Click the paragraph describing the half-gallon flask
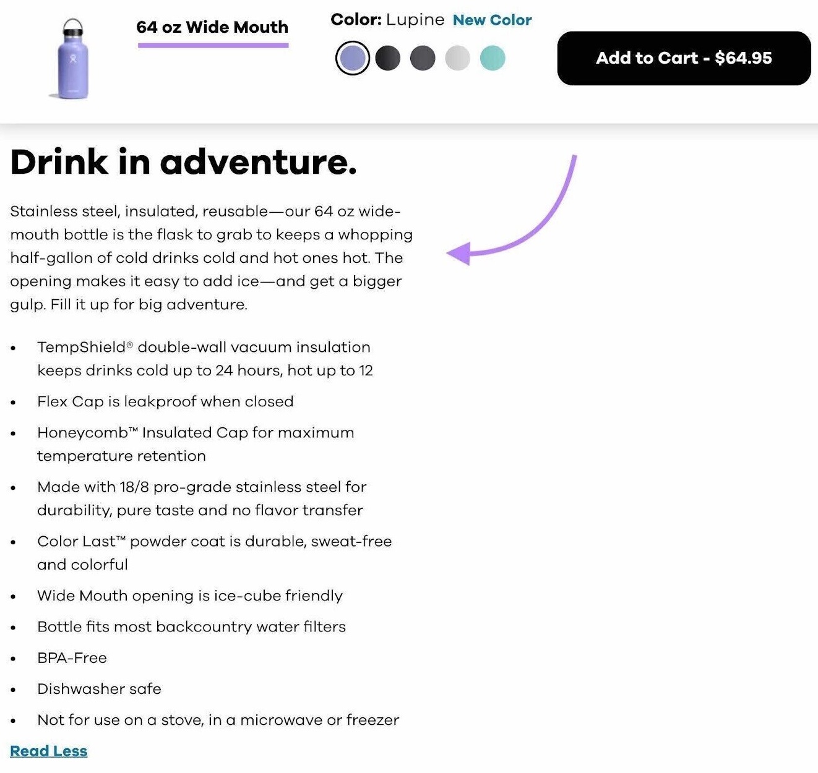818x773 pixels. (212, 257)
